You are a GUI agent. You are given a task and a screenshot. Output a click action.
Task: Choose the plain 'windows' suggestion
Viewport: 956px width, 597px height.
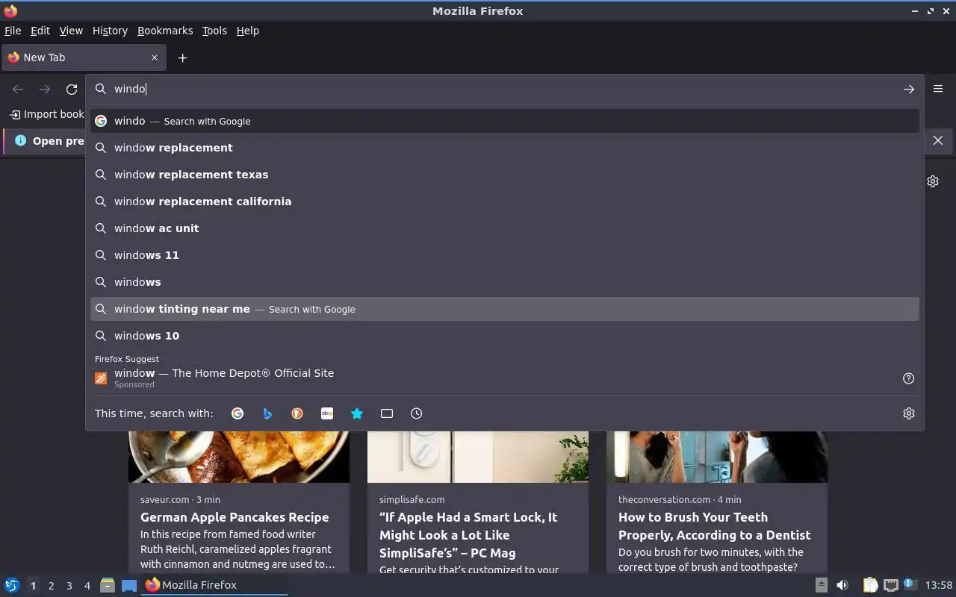[x=505, y=282]
